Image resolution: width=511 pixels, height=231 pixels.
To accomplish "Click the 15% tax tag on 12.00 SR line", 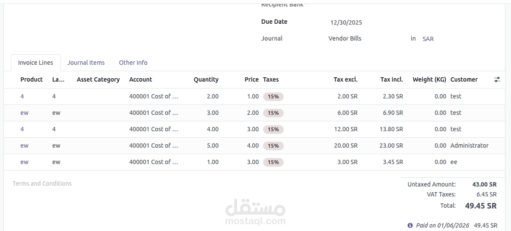I will point(273,130).
